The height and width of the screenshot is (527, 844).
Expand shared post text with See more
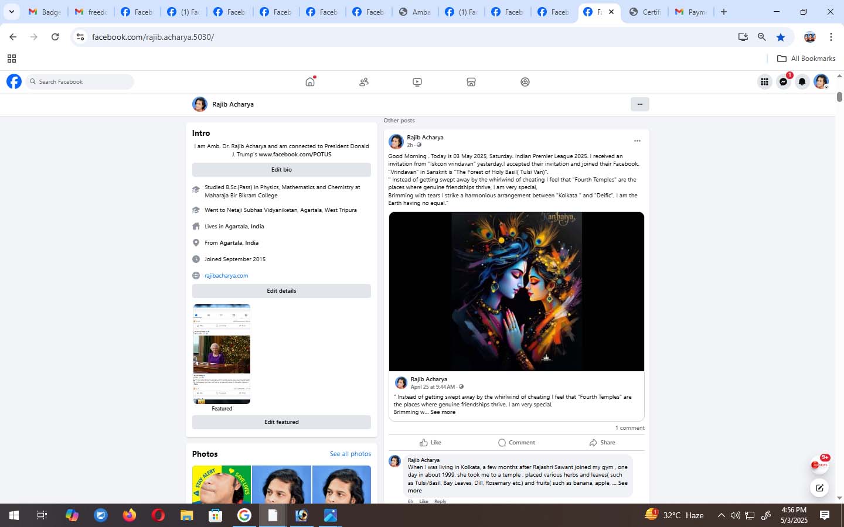443,412
